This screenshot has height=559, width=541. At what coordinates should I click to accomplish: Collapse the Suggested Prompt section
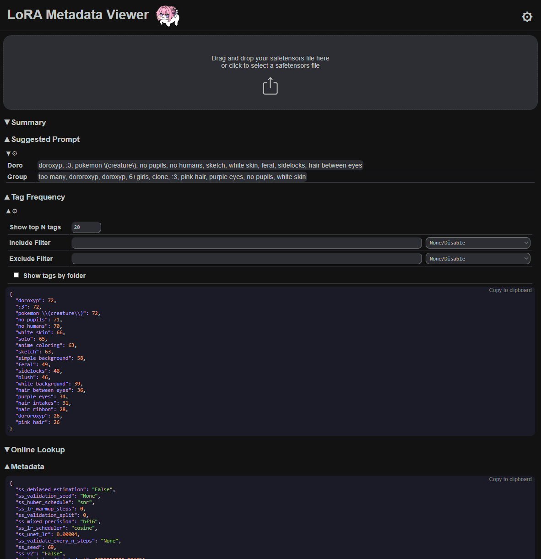(x=42, y=139)
